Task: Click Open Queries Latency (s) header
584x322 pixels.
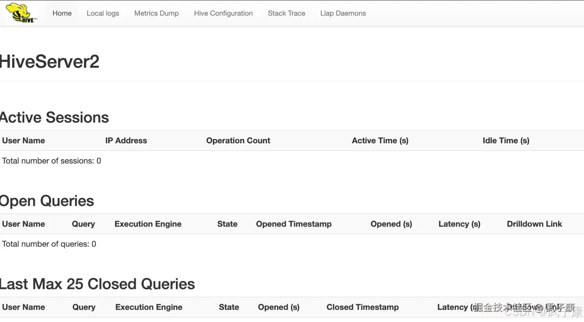Action: (459, 224)
